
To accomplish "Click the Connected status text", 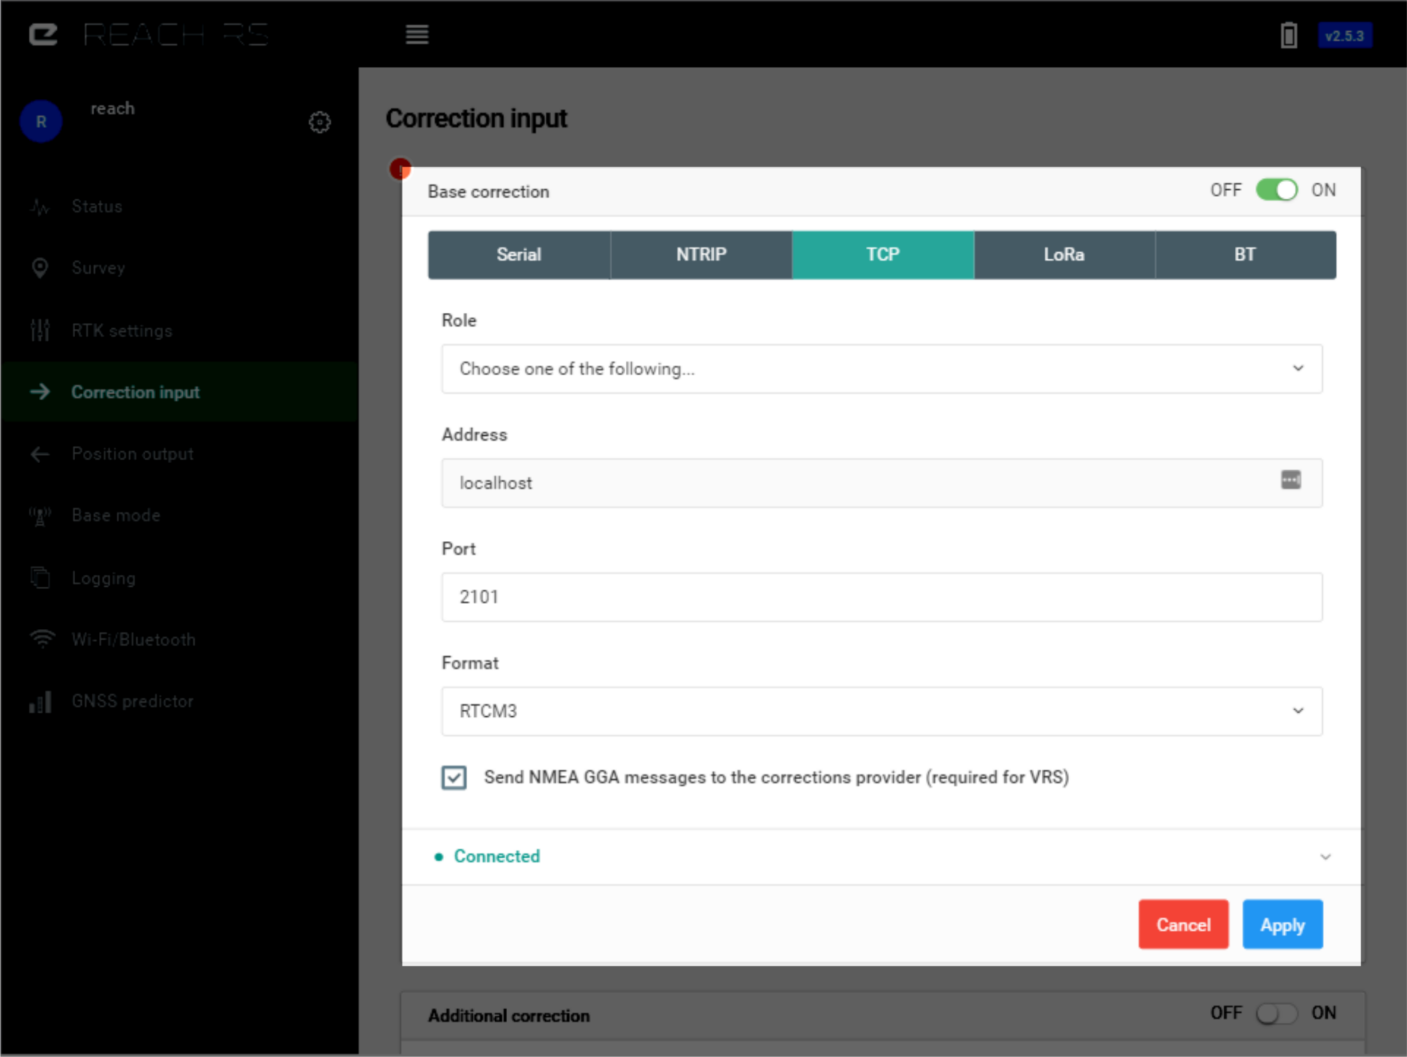I will point(497,857).
